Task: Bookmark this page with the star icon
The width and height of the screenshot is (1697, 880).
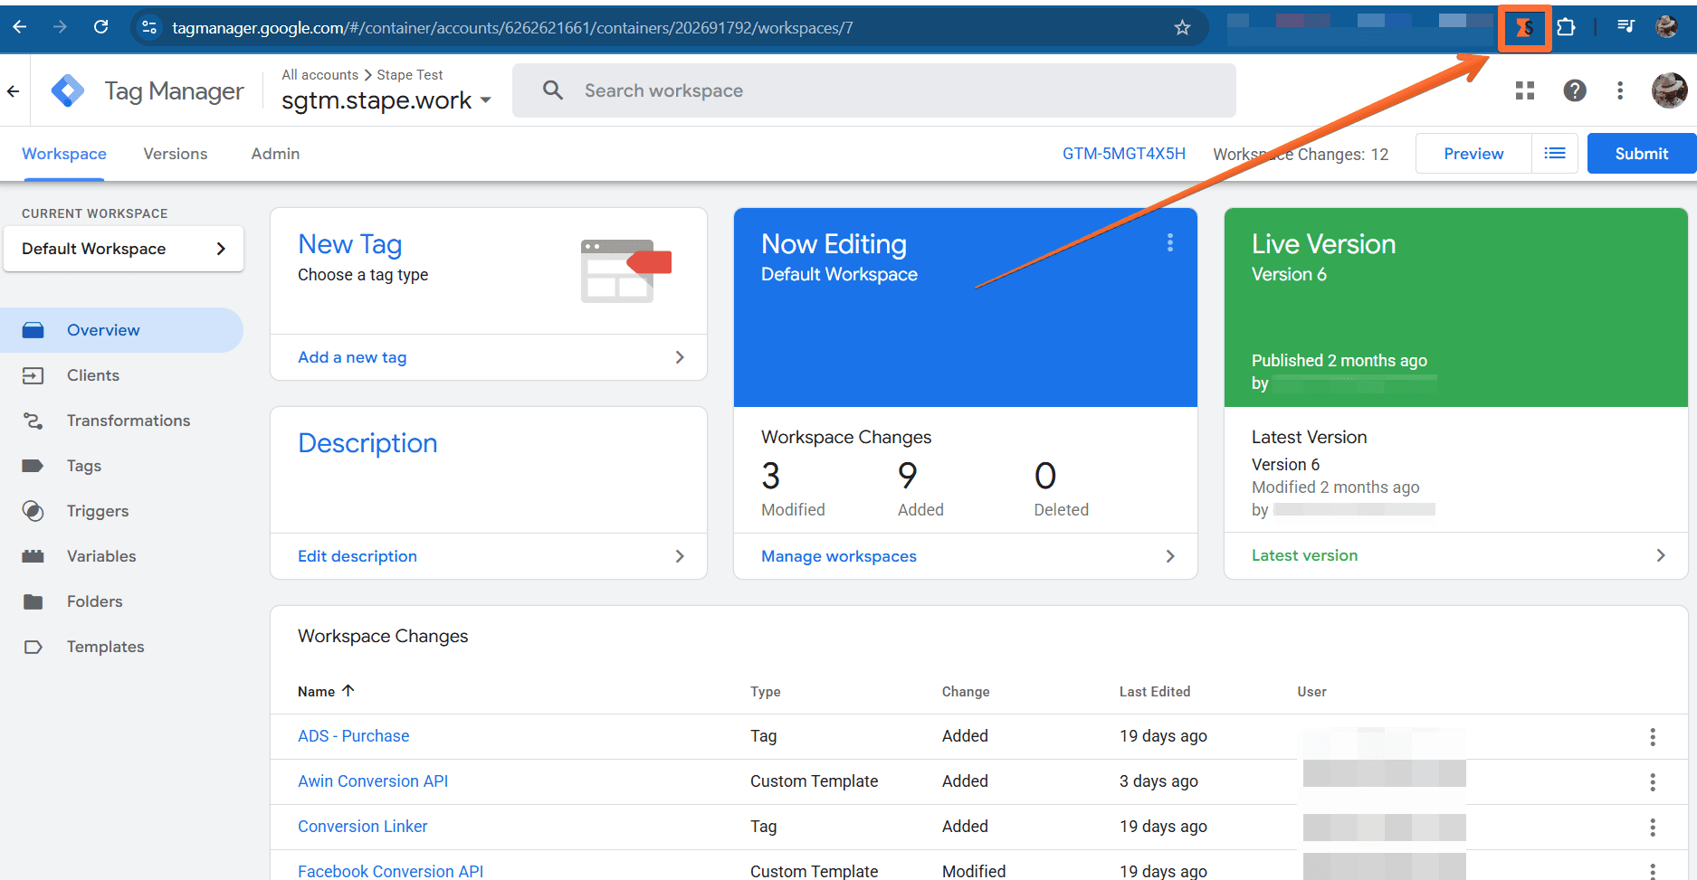Action: [x=1182, y=28]
